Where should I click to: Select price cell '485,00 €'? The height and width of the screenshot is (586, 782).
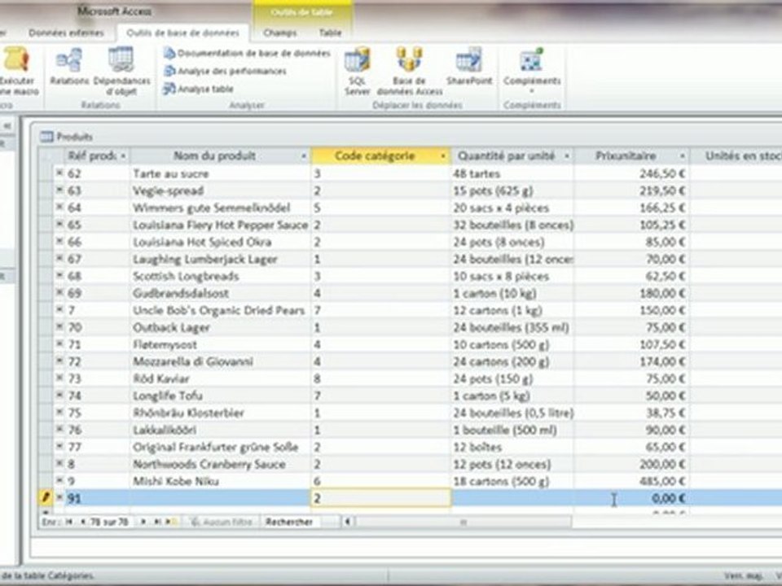coord(631,481)
